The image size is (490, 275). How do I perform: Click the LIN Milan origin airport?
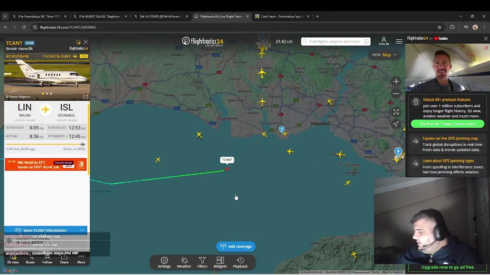tap(25, 110)
